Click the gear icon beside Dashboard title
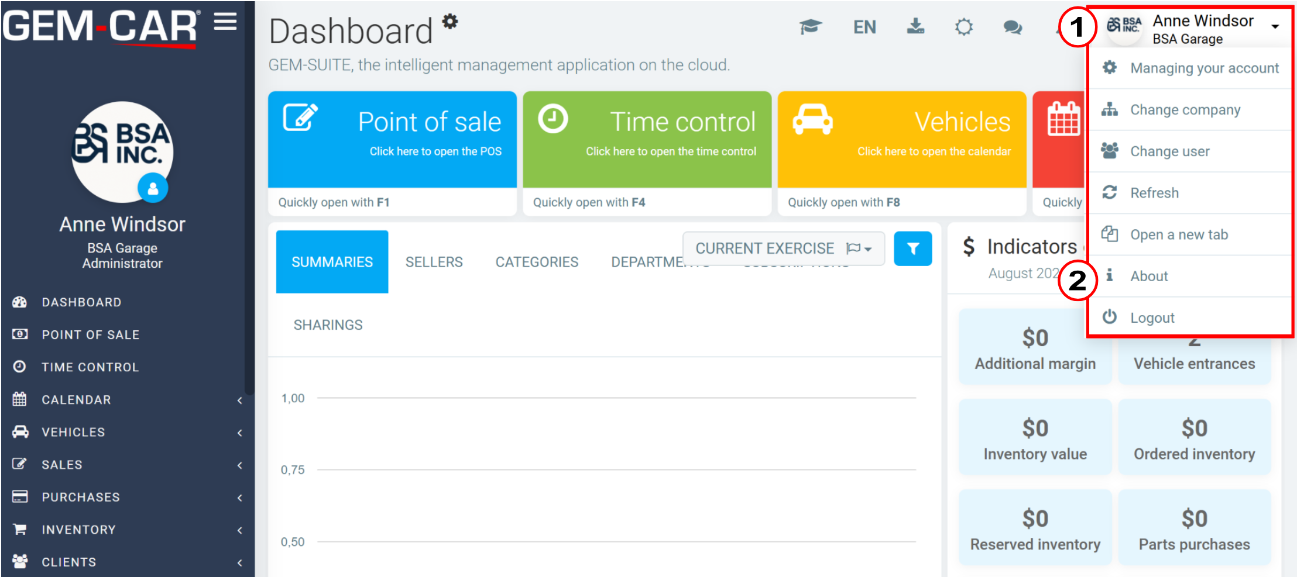Image resolution: width=1297 pixels, height=577 pixels. click(x=450, y=22)
